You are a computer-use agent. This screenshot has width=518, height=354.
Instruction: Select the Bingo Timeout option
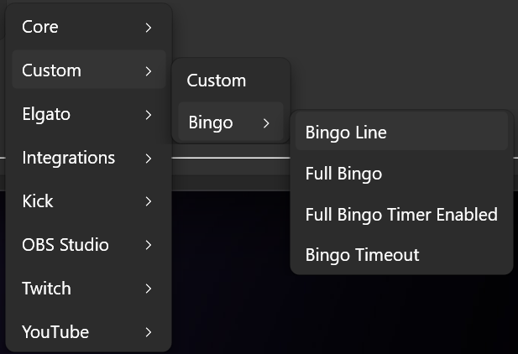pos(362,254)
